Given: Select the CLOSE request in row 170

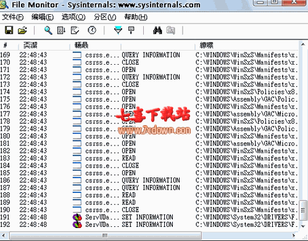Looking at the screenshot, I should [x=130, y=62].
